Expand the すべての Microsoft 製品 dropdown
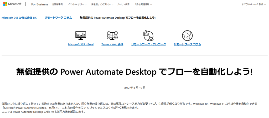269x118 pixels. coord(254,4)
